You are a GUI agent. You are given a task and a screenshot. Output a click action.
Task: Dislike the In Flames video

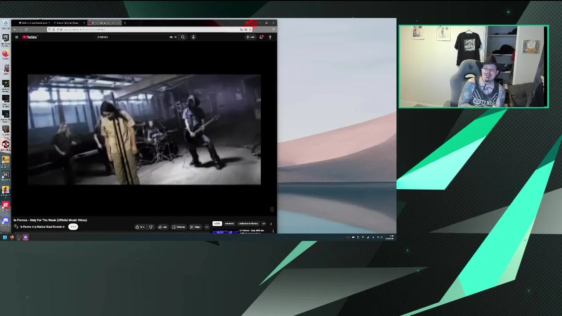click(x=151, y=227)
